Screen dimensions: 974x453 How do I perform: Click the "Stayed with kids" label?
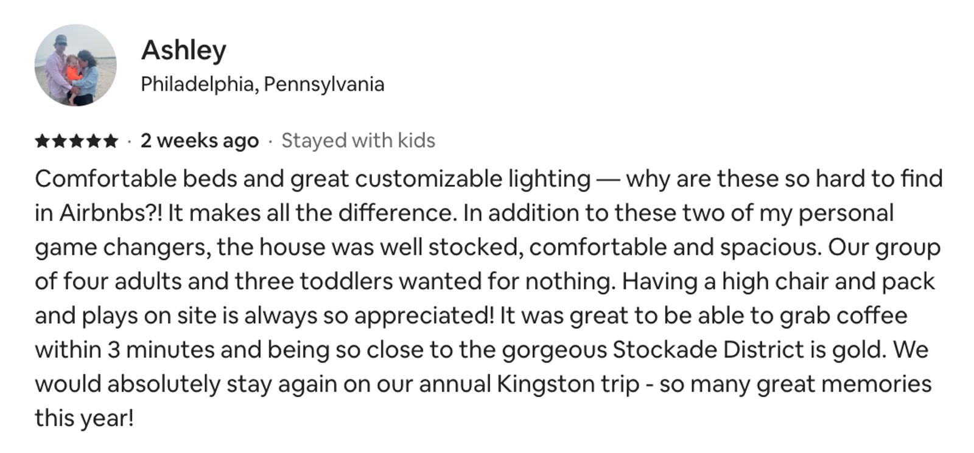tap(358, 141)
